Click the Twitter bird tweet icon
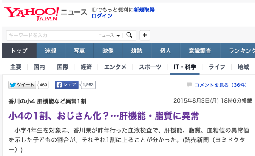Image resolution: width=255 pixels, height=156 pixels. 13,85
